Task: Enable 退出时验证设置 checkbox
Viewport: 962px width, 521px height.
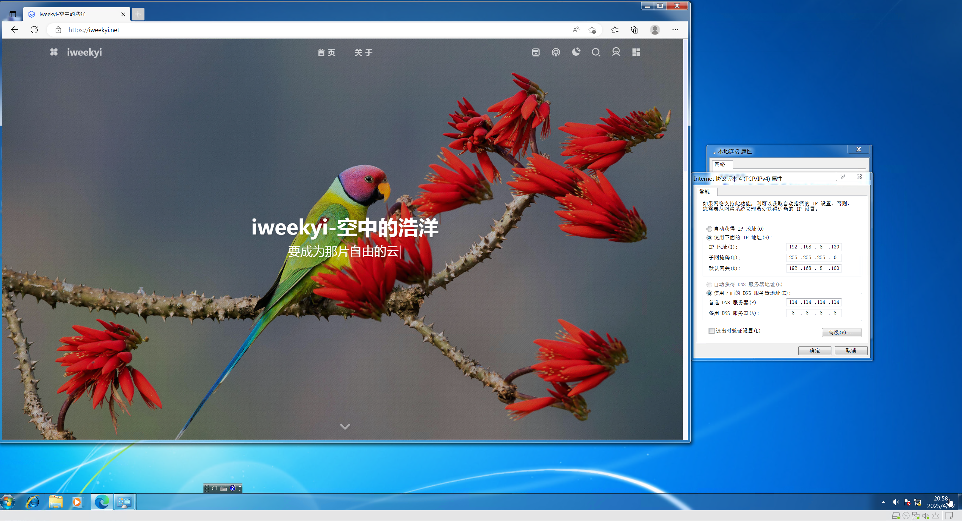Action: point(712,331)
